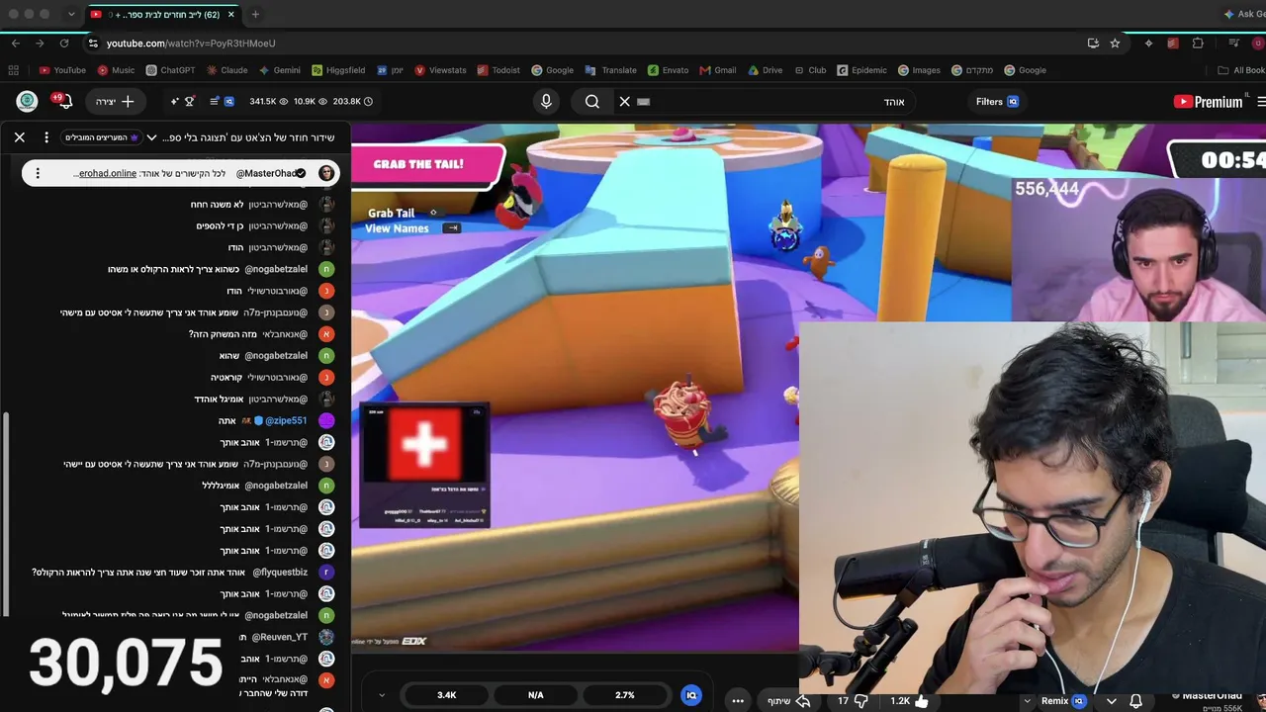
Task: Submit search with the magnifier icon
Action: coord(592,101)
